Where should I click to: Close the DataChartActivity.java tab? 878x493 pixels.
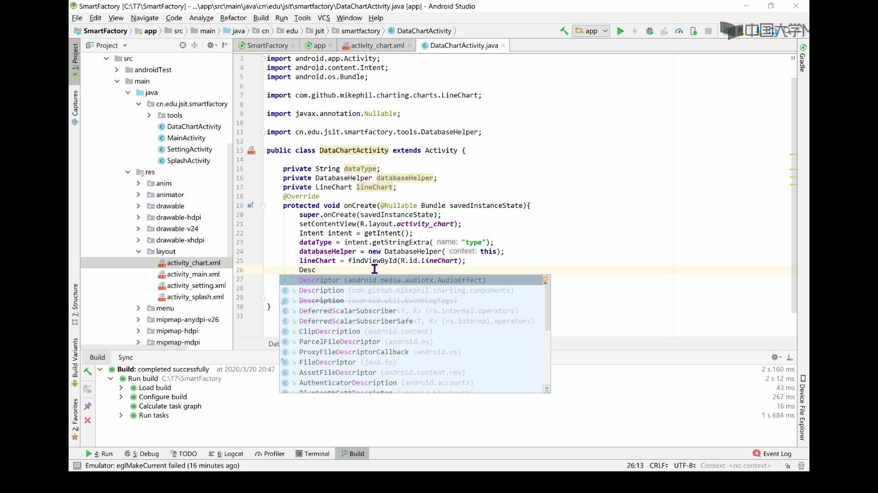click(x=503, y=45)
